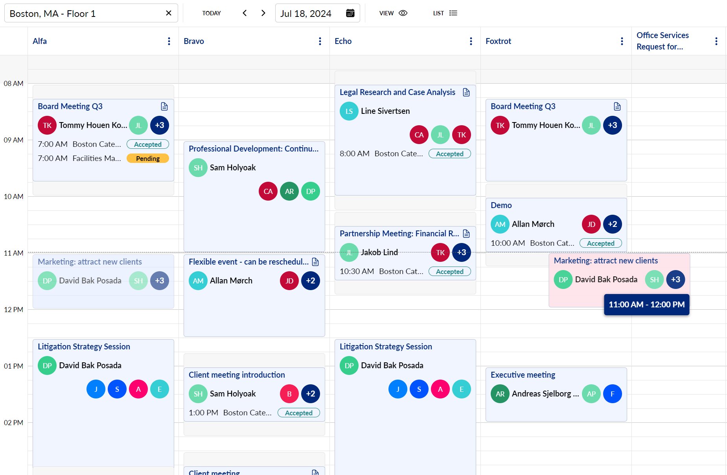This screenshot has height=475, width=727.
Task: Go to the next day arrow
Action: [263, 13]
